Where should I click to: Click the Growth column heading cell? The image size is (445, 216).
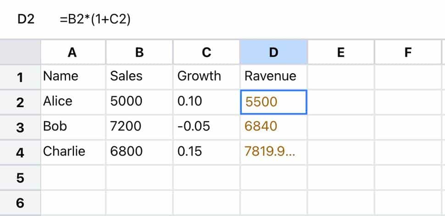tap(206, 76)
